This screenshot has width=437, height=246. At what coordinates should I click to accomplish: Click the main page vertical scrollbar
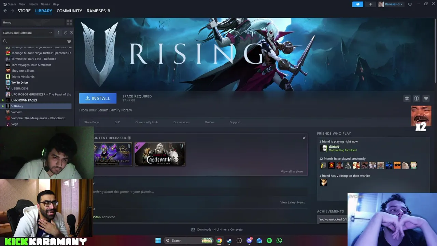tap(436, 51)
